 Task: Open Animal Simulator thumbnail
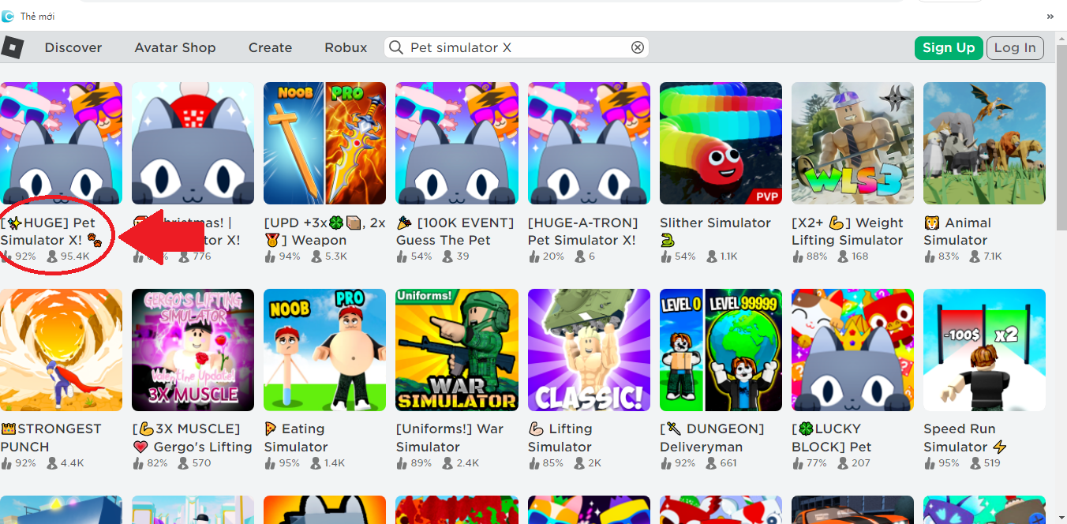[984, 144]
